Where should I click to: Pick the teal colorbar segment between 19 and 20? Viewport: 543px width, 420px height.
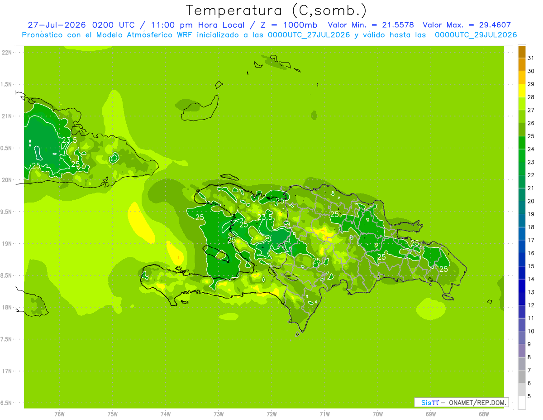[522, 208]
